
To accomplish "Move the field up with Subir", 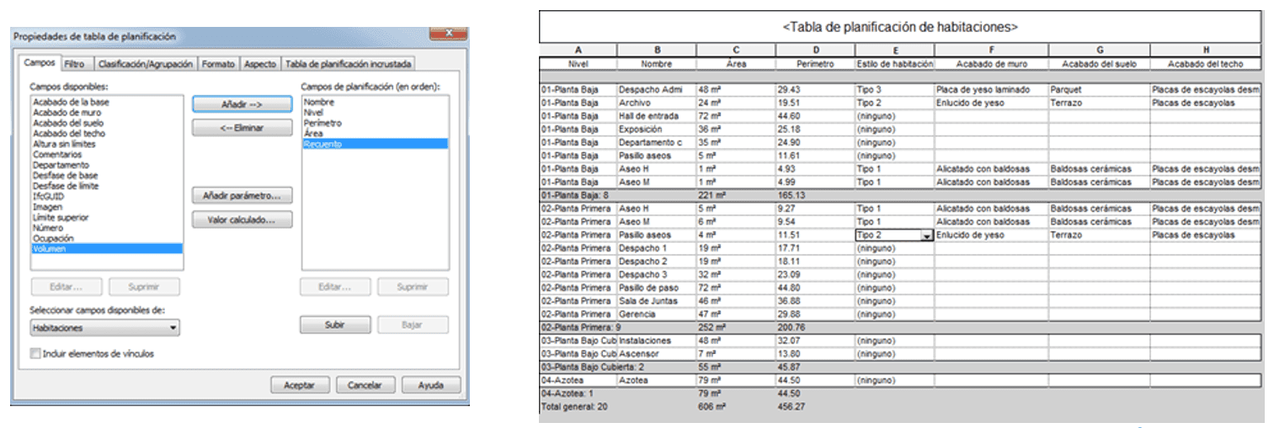I will click(x=334, y=325).
